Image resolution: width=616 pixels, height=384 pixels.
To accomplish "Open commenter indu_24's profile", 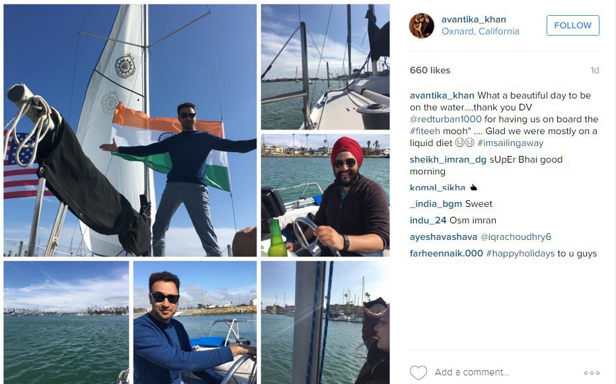I will 428,221.
